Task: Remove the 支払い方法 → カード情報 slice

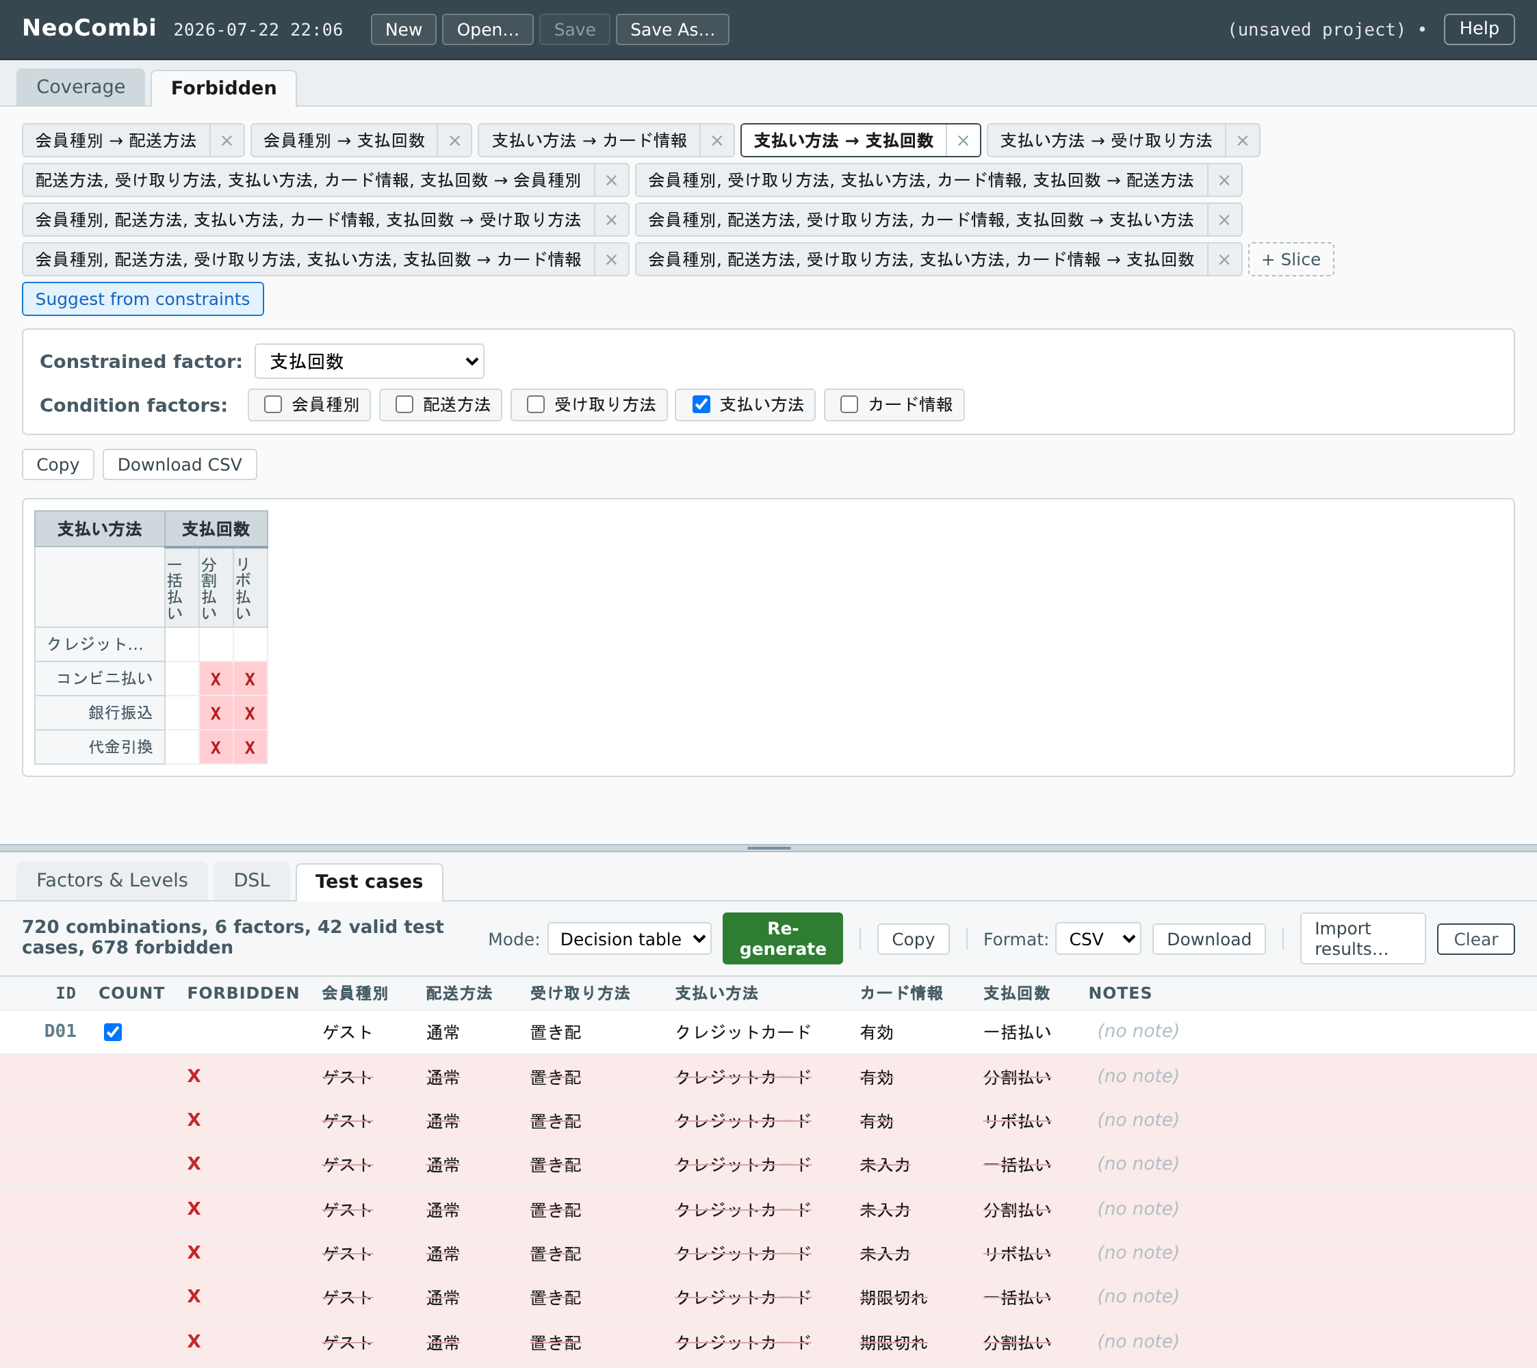Action: point(716,140)
